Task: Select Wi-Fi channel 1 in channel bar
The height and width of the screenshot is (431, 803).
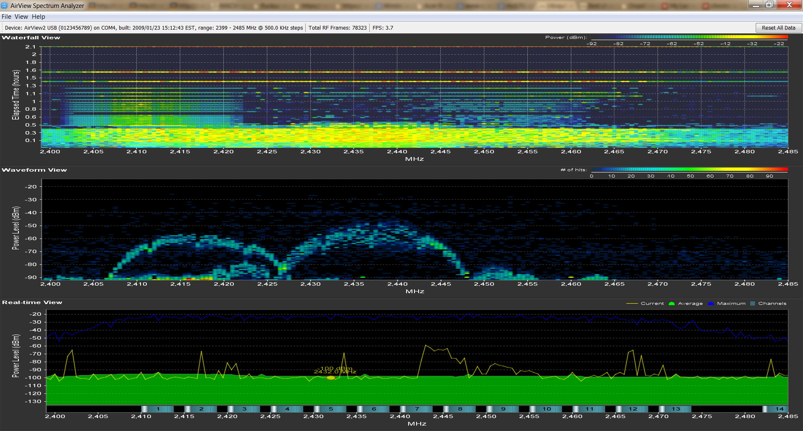Action: 158,409
